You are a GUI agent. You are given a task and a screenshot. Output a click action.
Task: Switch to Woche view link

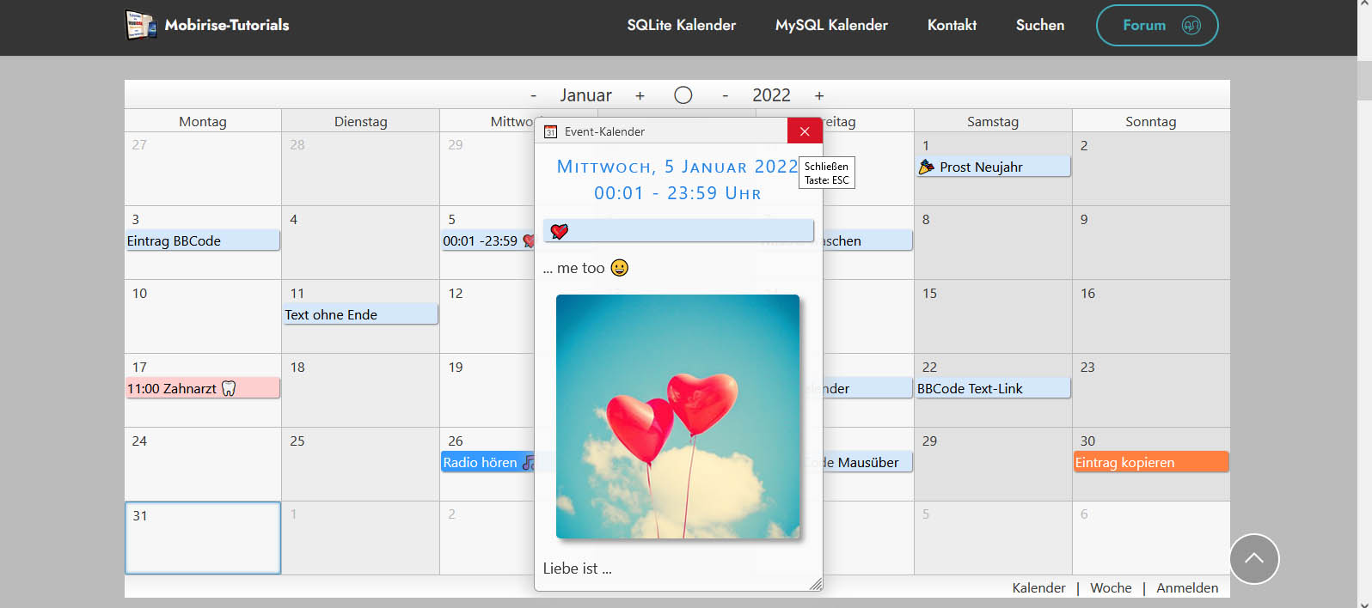[1111, 588]
